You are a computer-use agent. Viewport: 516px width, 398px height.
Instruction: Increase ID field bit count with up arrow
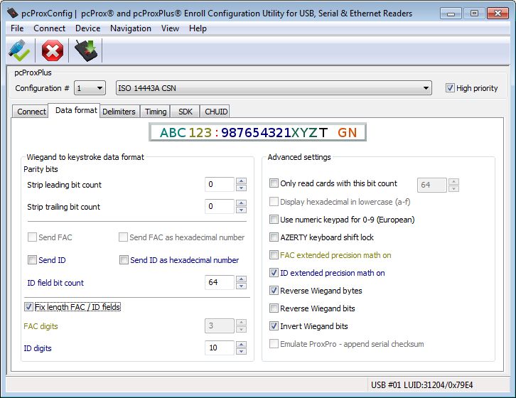241,279
